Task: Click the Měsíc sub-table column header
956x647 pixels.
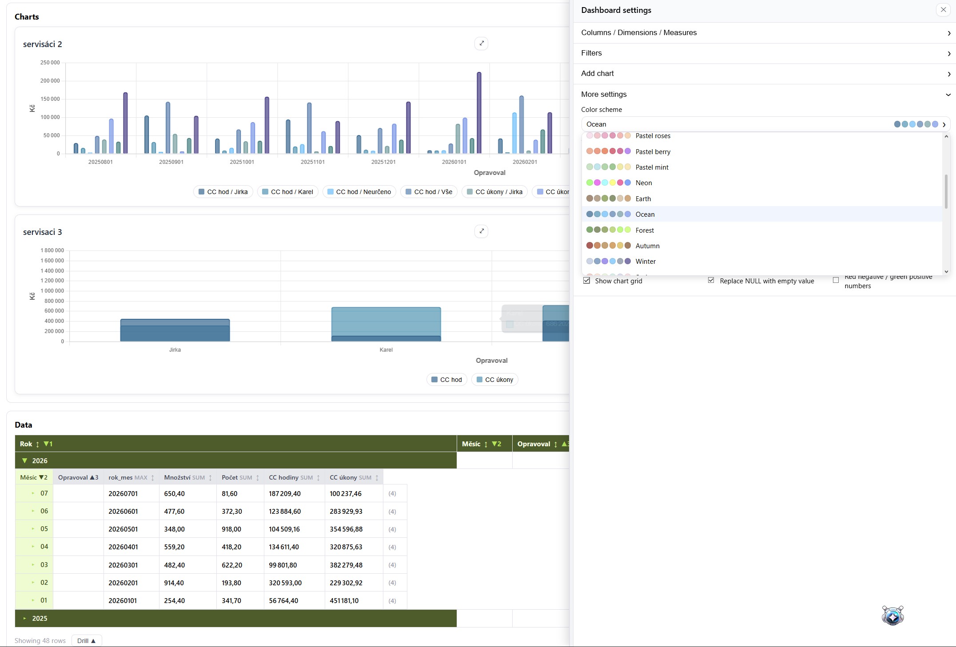Action: [x=34, y=477]
